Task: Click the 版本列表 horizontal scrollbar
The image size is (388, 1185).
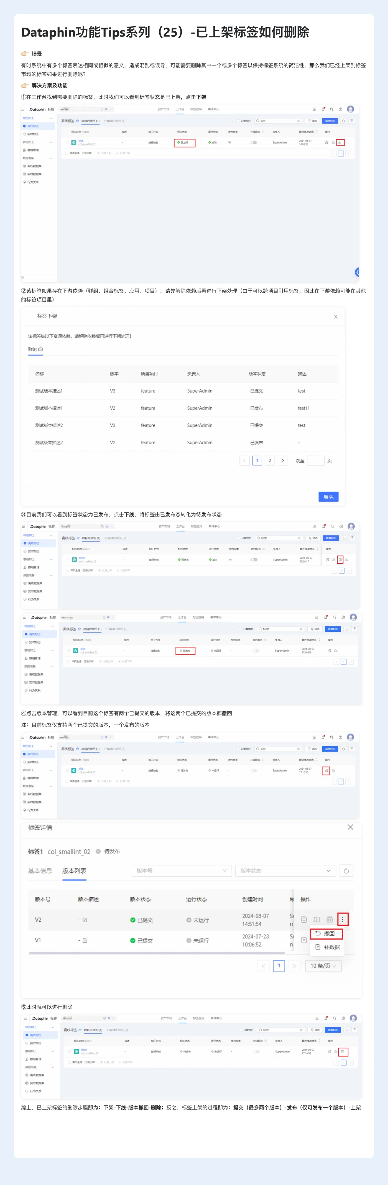Action: click(157, 953)
